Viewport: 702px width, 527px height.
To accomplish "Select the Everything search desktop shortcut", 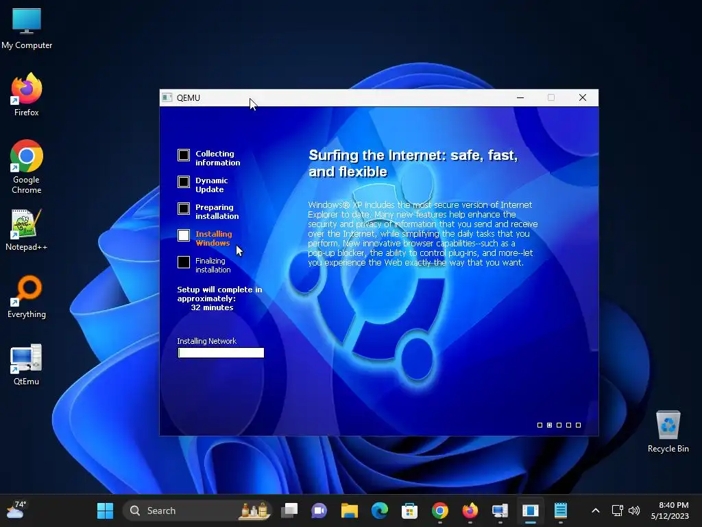I will (27, 296).
